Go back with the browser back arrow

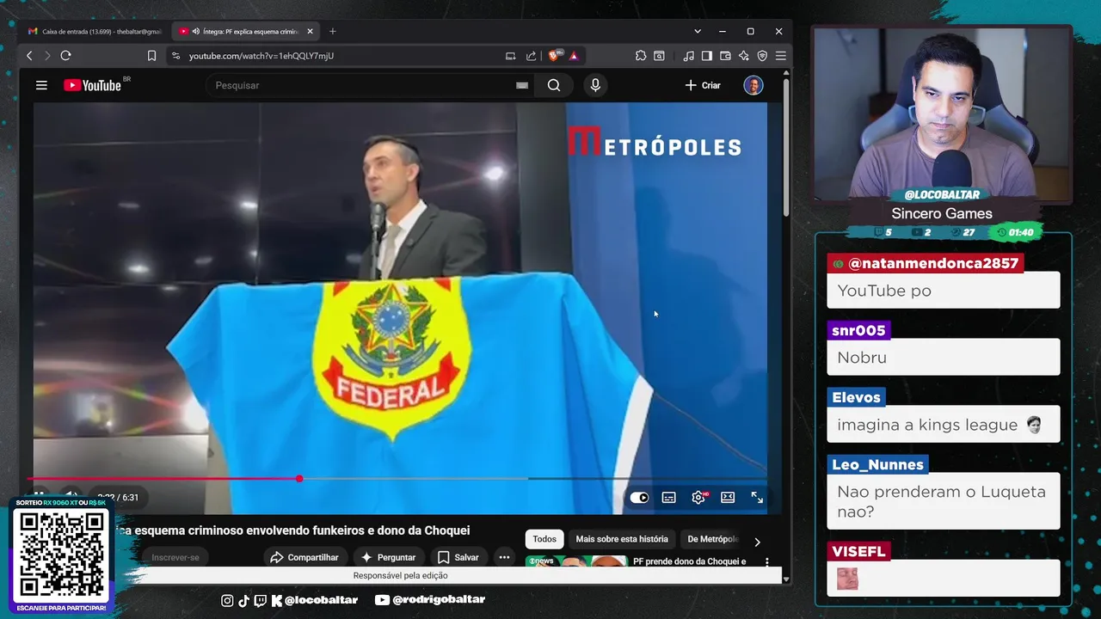point(29,56)
